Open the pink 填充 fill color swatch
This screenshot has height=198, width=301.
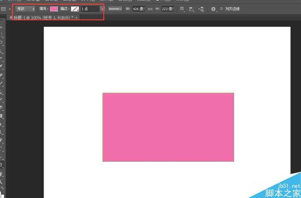(x=54, y=9)
